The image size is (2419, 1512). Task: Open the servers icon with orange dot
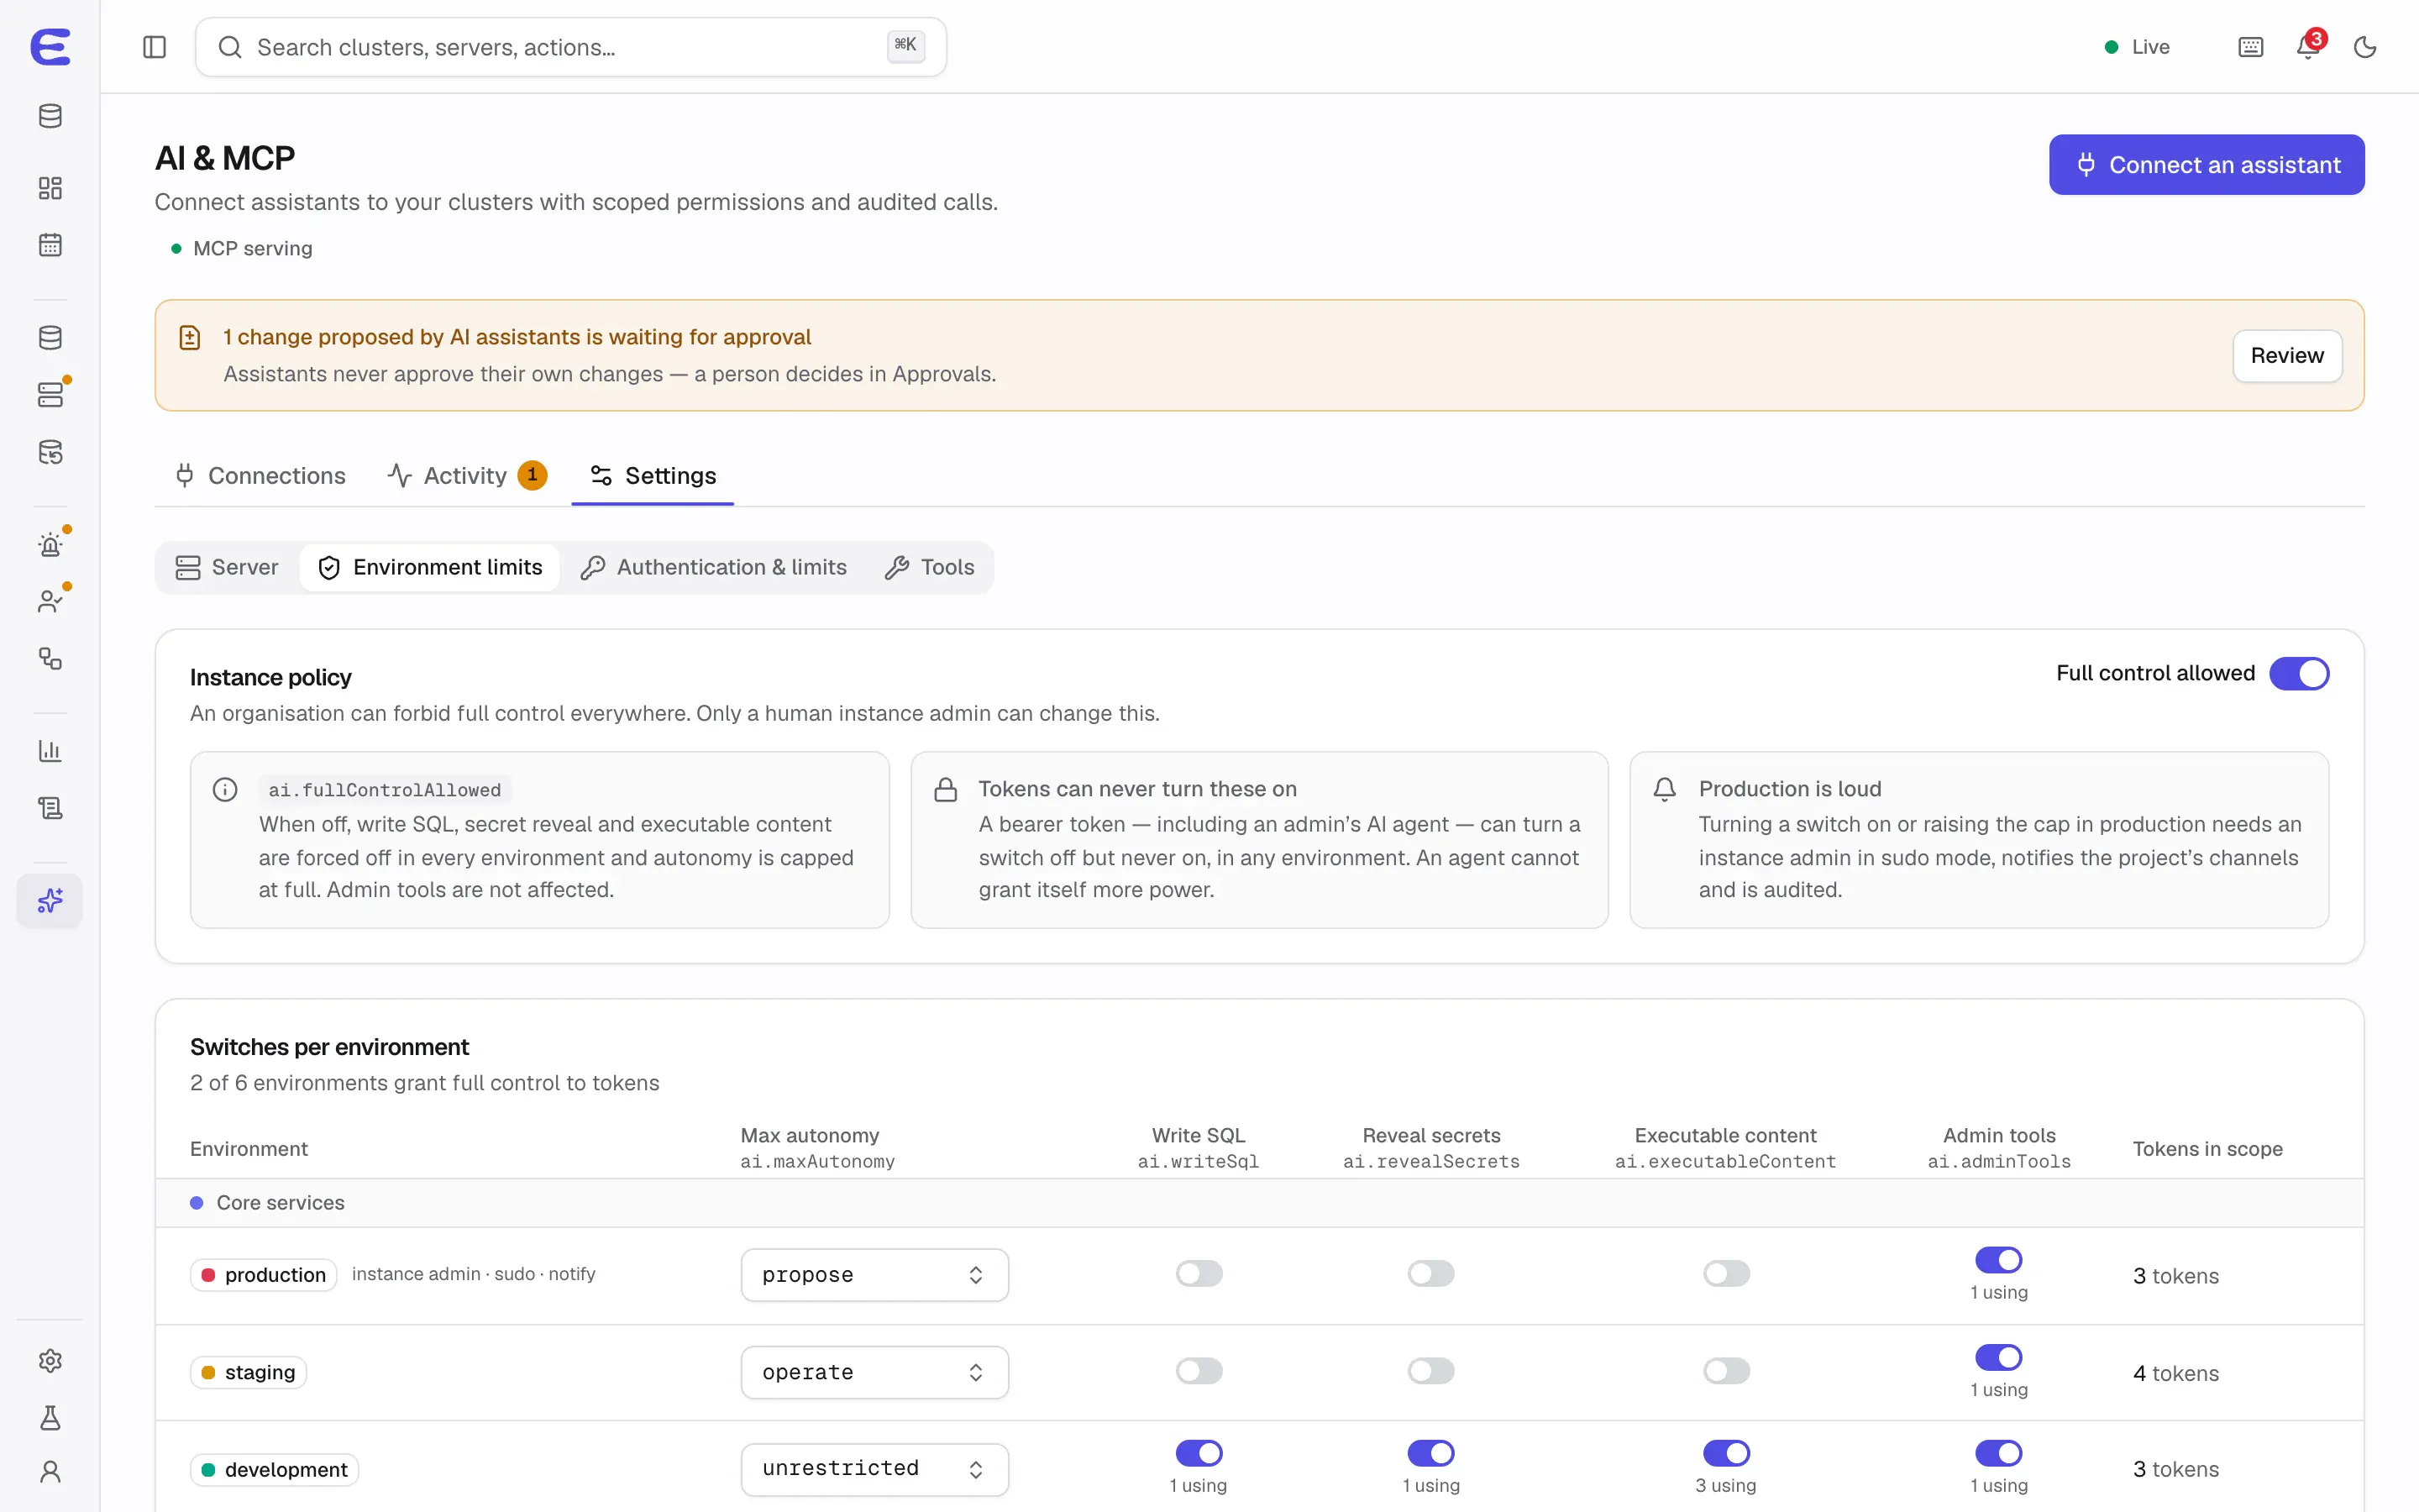[50, 395]
